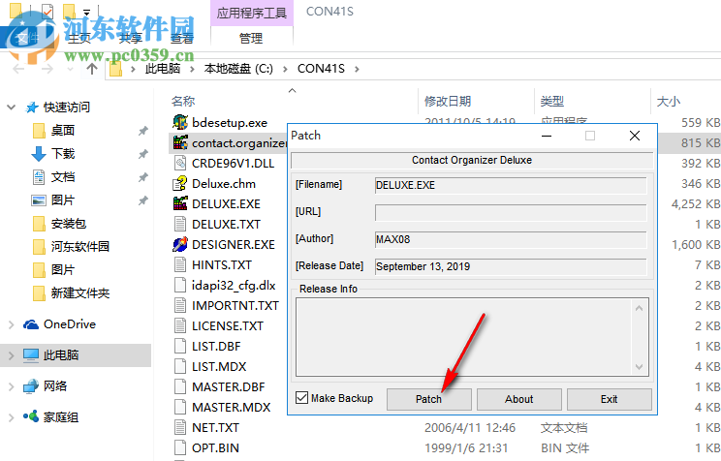This screenshot has height=461, width=721.
Task: Select the DELUXE.EXE application icon
Action: click(180, 203)
